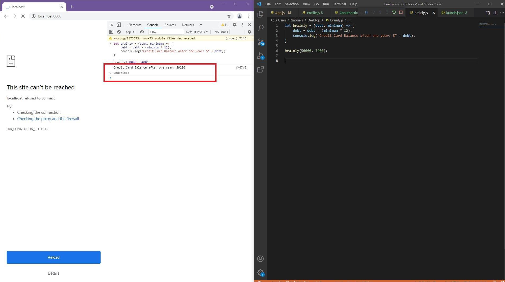Pause the debugger
Image resolution: width=505 pixels, height=282 pixels.
366,12
